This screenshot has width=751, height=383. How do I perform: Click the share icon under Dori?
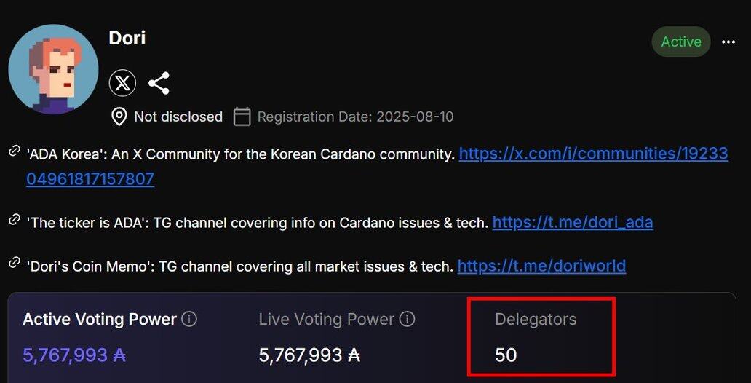[159, 83]
